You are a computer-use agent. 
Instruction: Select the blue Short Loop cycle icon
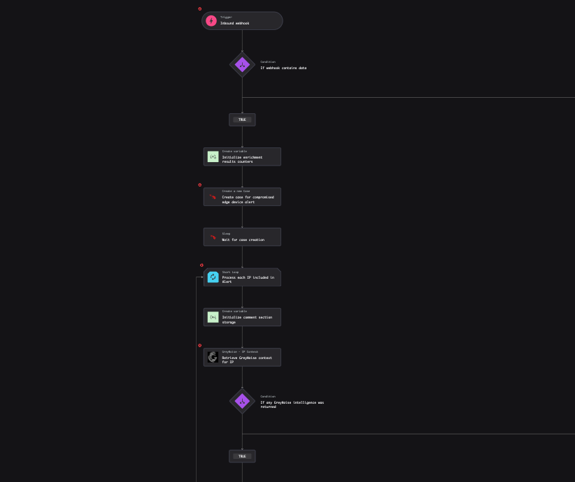(x=213, y=277)
